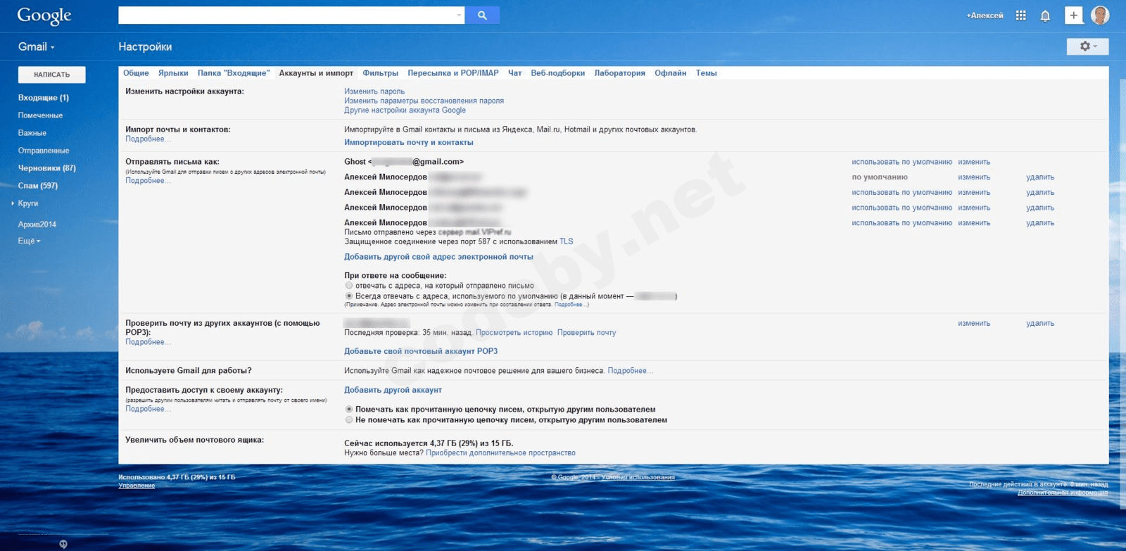Open the "Отправленные" folder
Viewport: 1126px width, 551px height.
(x=44, y=151)
